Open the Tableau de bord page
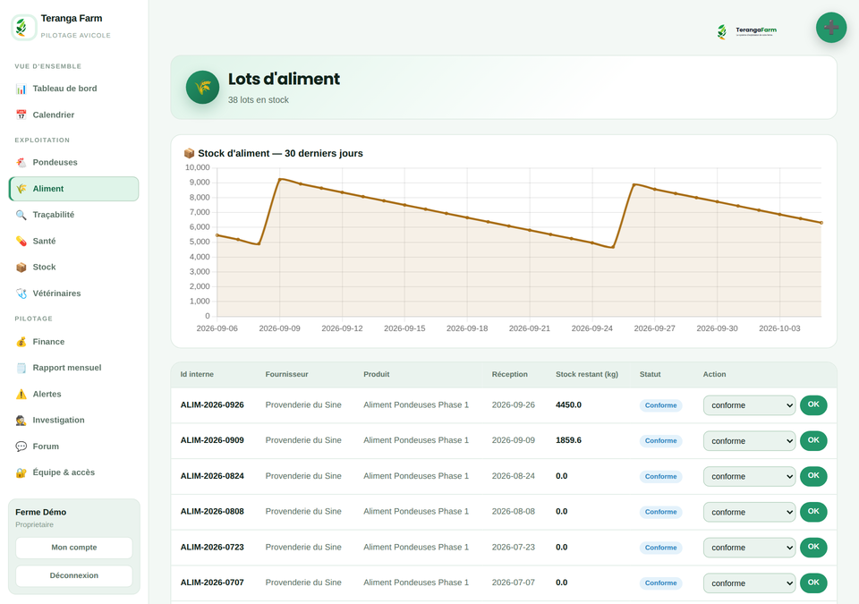This screenshot has width=859, height=604. (73, 89)
